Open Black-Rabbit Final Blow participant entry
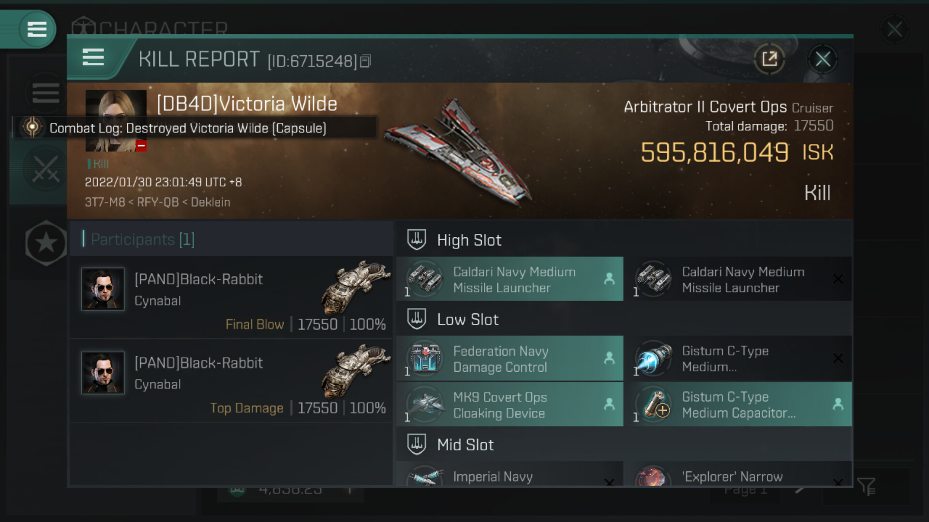The width and height of the screenshot is (929, 522). click(x=231, y=297)
